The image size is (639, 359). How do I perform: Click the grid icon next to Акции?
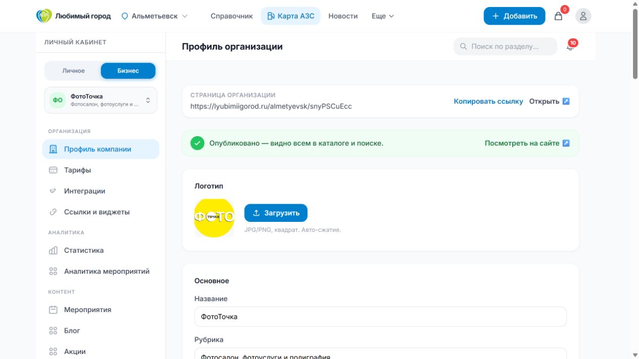pos(53,351)
